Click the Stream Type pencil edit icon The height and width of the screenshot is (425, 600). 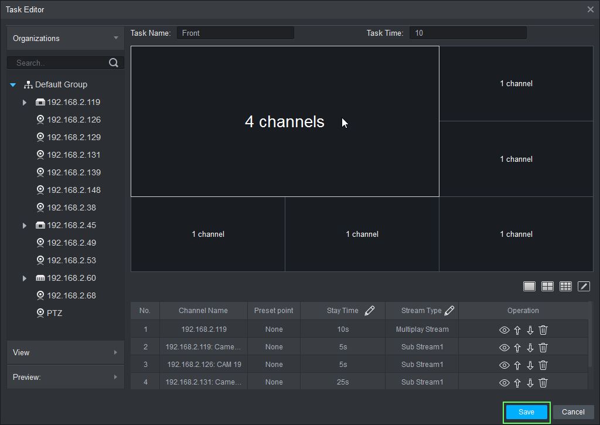(449, 311)
